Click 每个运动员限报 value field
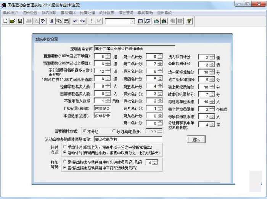This screenshot has height=199, width=267. [204, 109]
